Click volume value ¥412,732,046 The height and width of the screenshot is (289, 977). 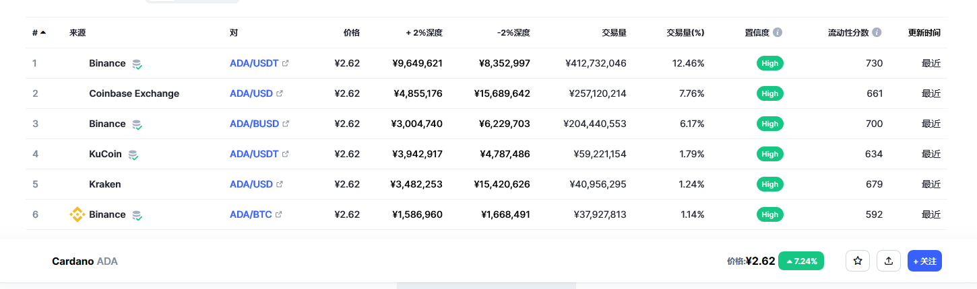click(596, 63)
